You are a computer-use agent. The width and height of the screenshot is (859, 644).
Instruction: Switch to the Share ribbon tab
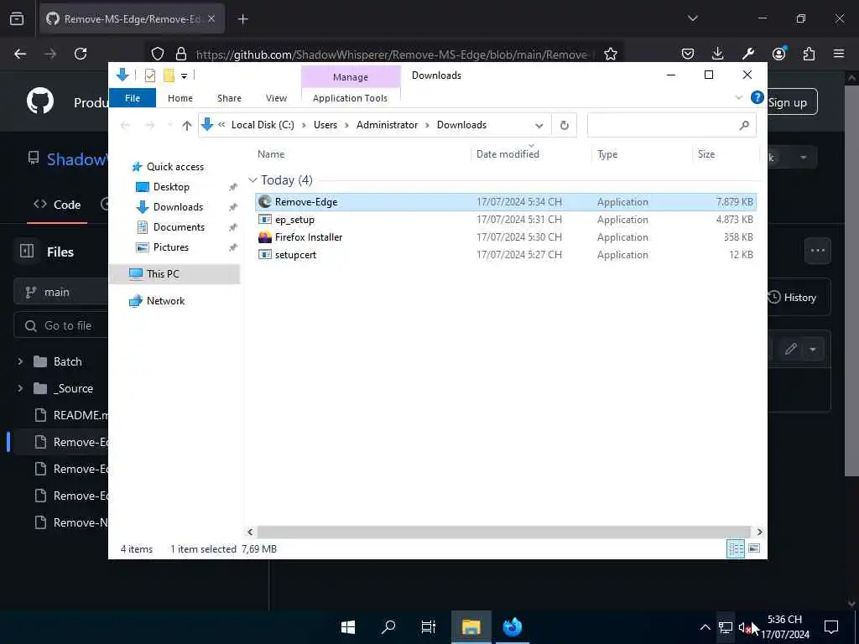click(x=229, y=98)
